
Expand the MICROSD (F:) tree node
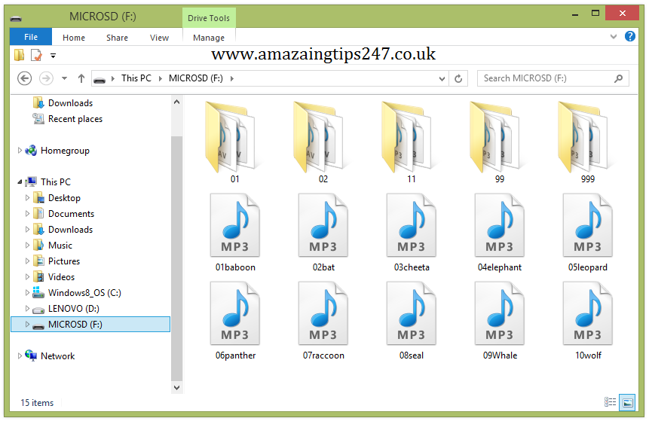27,325
